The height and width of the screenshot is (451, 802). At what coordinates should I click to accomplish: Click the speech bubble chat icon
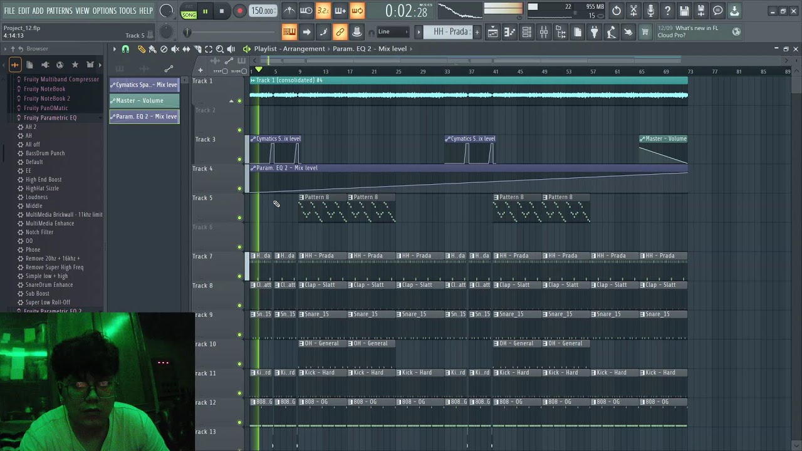pos(718,11)
